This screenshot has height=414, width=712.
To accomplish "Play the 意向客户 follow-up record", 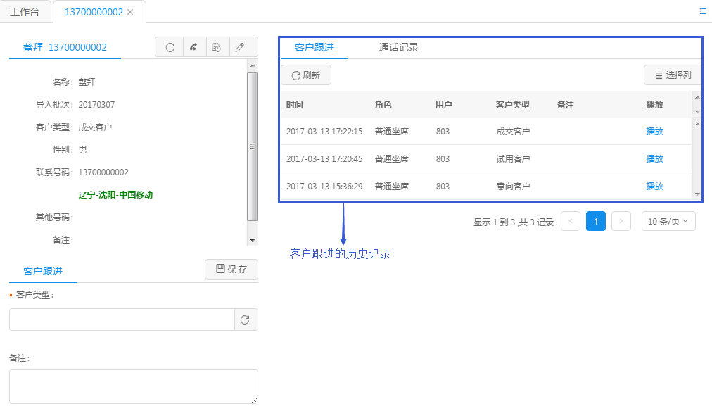I will [x=654, y=187].
